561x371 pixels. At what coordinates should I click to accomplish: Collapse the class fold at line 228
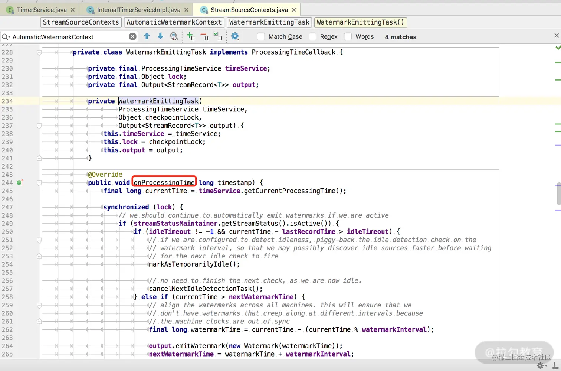tap(39, 52)
